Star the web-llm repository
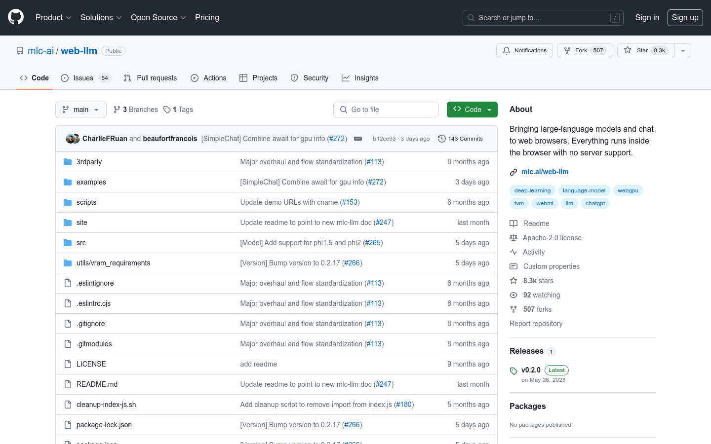This screenshot has width=711, height=444. pyautogui.click(x=646, y=50)
